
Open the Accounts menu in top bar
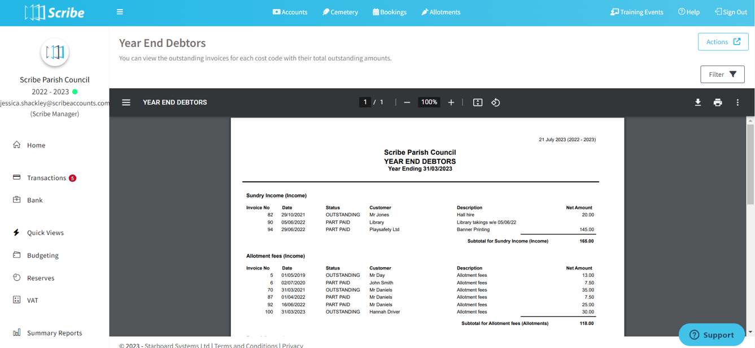tap(290, 12)
